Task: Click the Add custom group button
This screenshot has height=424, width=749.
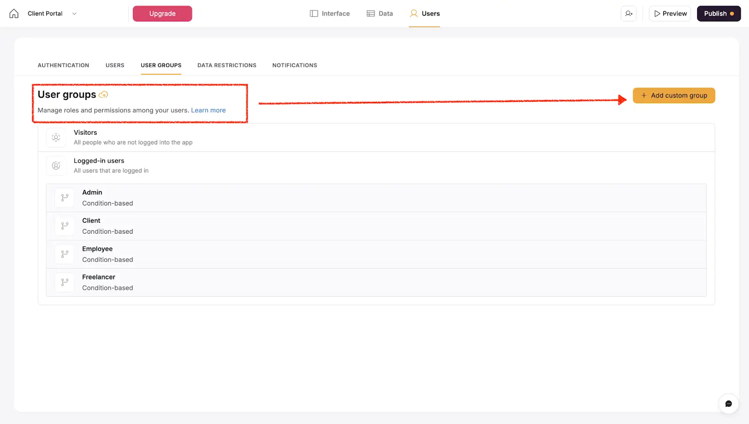Action: [x=674, y=95]
